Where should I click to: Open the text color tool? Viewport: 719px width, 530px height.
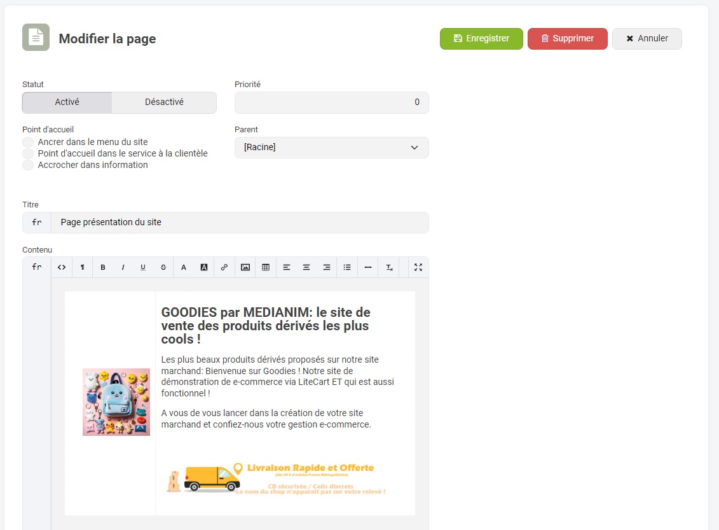pos(184,267)
